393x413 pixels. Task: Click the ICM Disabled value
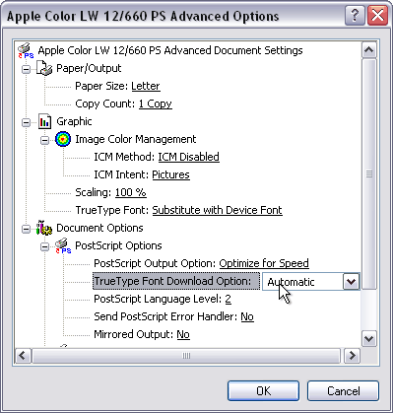189,157
